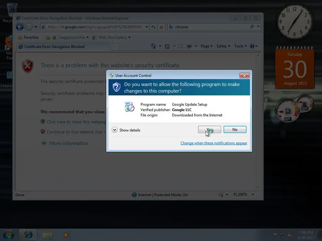Open Suggested Sites in favorites bar
The height and width of the screenshot is (241, 322).
71,37
